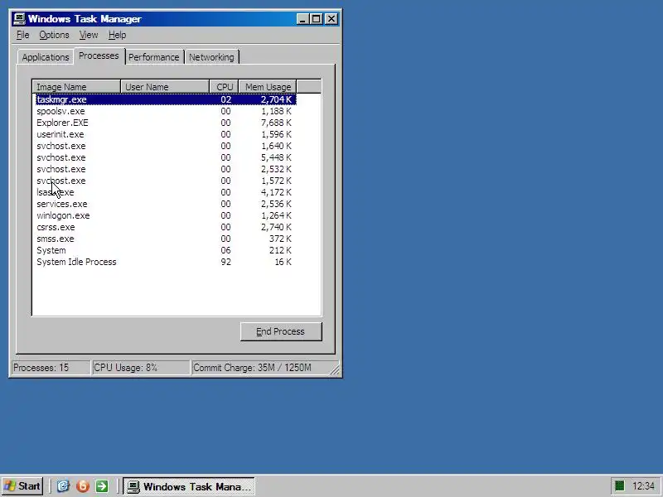
Task: Select svchost.exe using 1,640 K
Action: click(x=166, y=147)
